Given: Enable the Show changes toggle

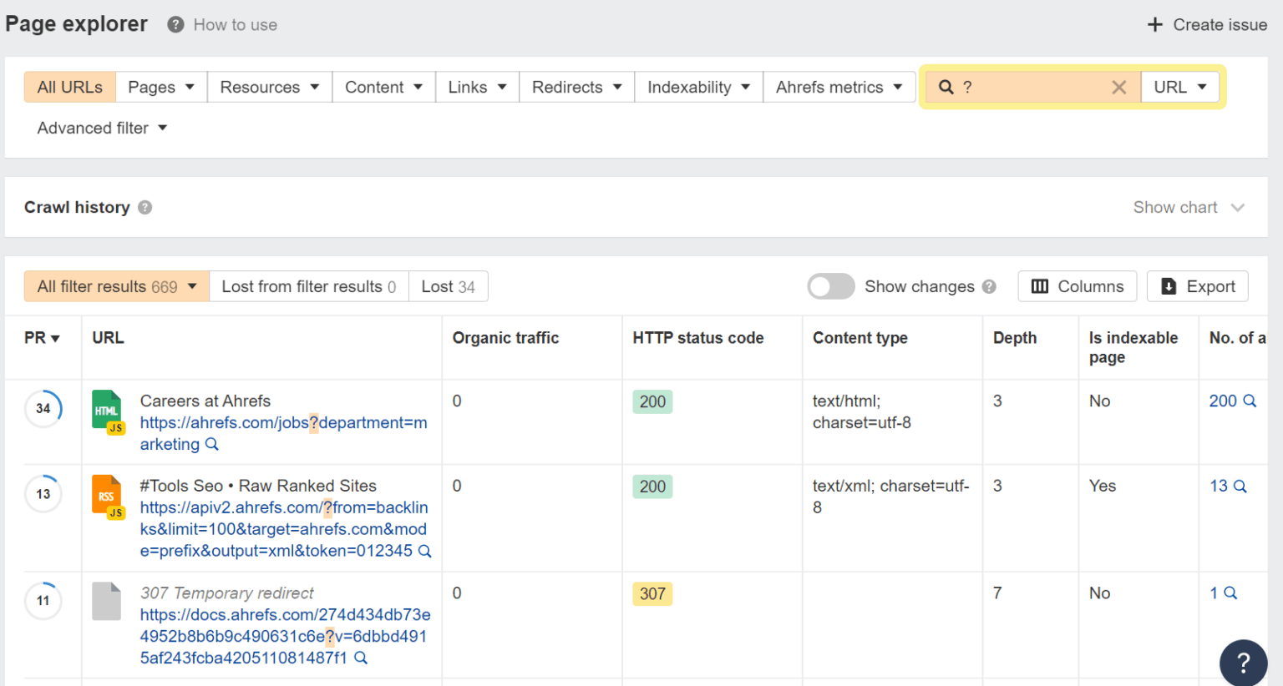Looking at the screenshot, I should click(830, 286).
